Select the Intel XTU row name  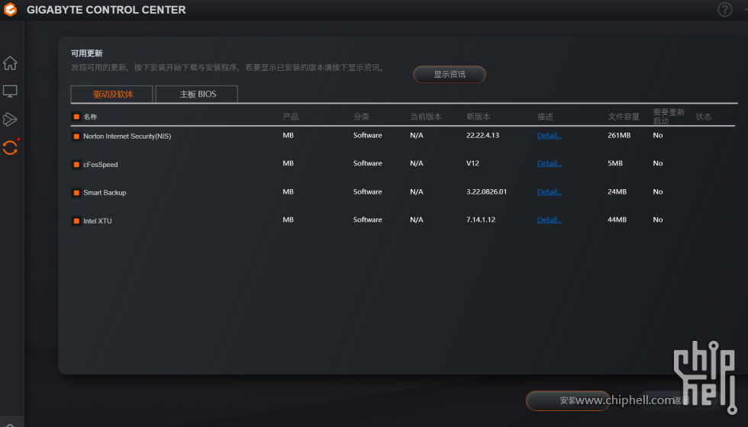pyautogui.click(x=98, y=220)
